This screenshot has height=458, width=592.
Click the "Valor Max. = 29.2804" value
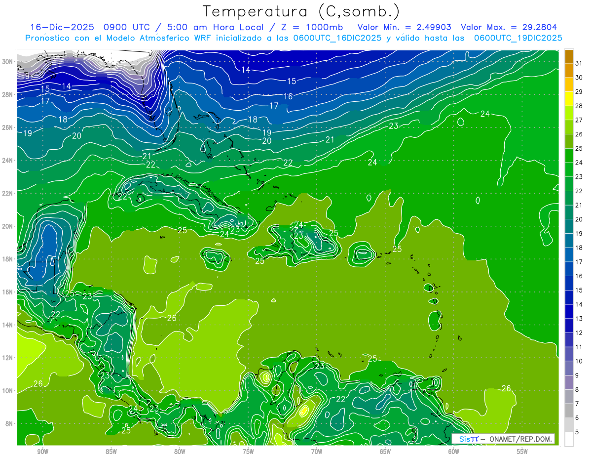[509, 27]
